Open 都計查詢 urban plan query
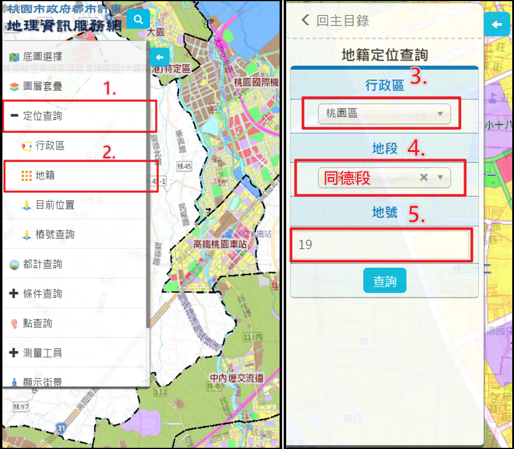Image resolution: width=514 pixels, height=449 pixels. (42, 264)
